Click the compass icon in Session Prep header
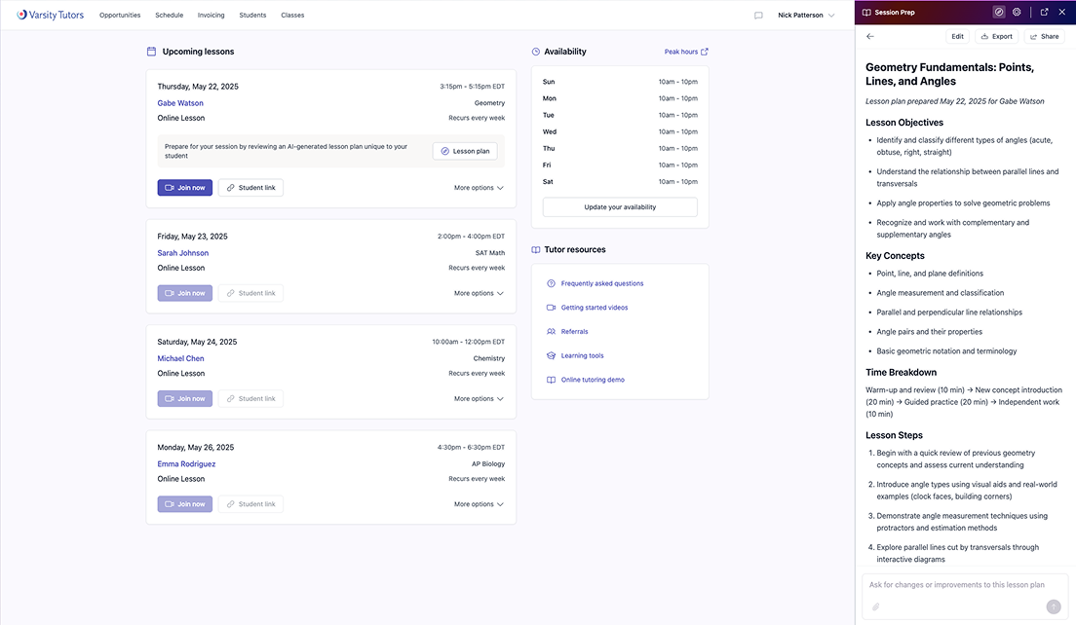Screen dimensions: 1076x625 [x=998, y=13]
